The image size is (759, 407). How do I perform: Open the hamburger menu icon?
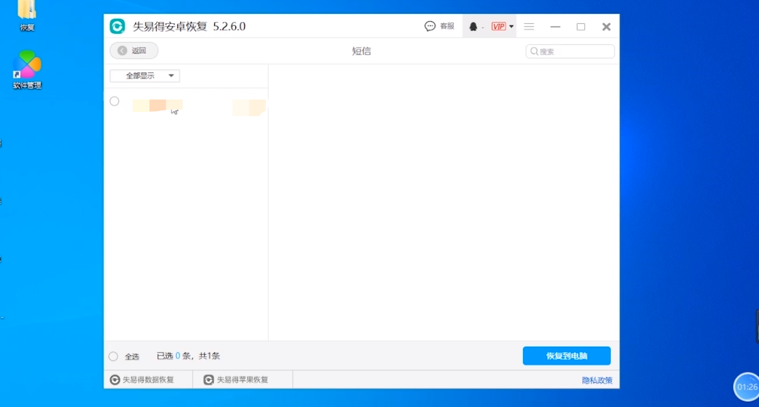coord(530,27)
